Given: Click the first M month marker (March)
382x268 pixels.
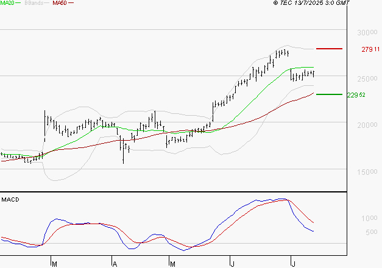Looking at the screenshot, I should [x=55, y=264].
